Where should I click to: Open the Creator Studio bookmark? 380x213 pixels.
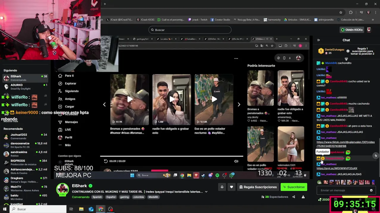pyautogui.click(x=220, y=20)
